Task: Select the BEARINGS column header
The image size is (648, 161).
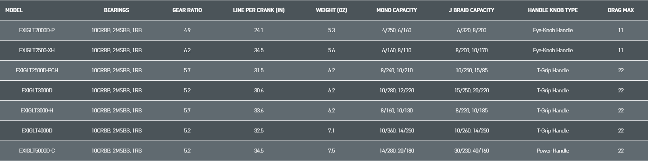Action: click(117, 10)
